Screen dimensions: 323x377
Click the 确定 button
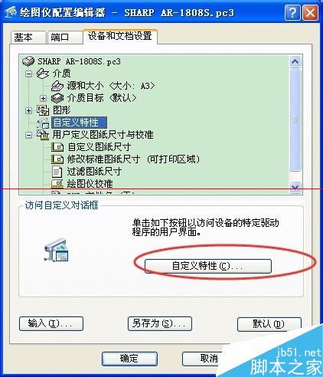(x=129, y=359)
